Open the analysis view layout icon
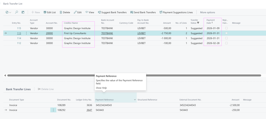 pos(23,12)
